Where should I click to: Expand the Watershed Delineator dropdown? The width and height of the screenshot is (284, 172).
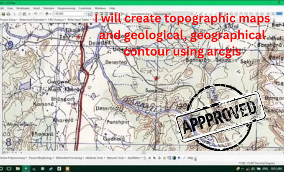33,20
